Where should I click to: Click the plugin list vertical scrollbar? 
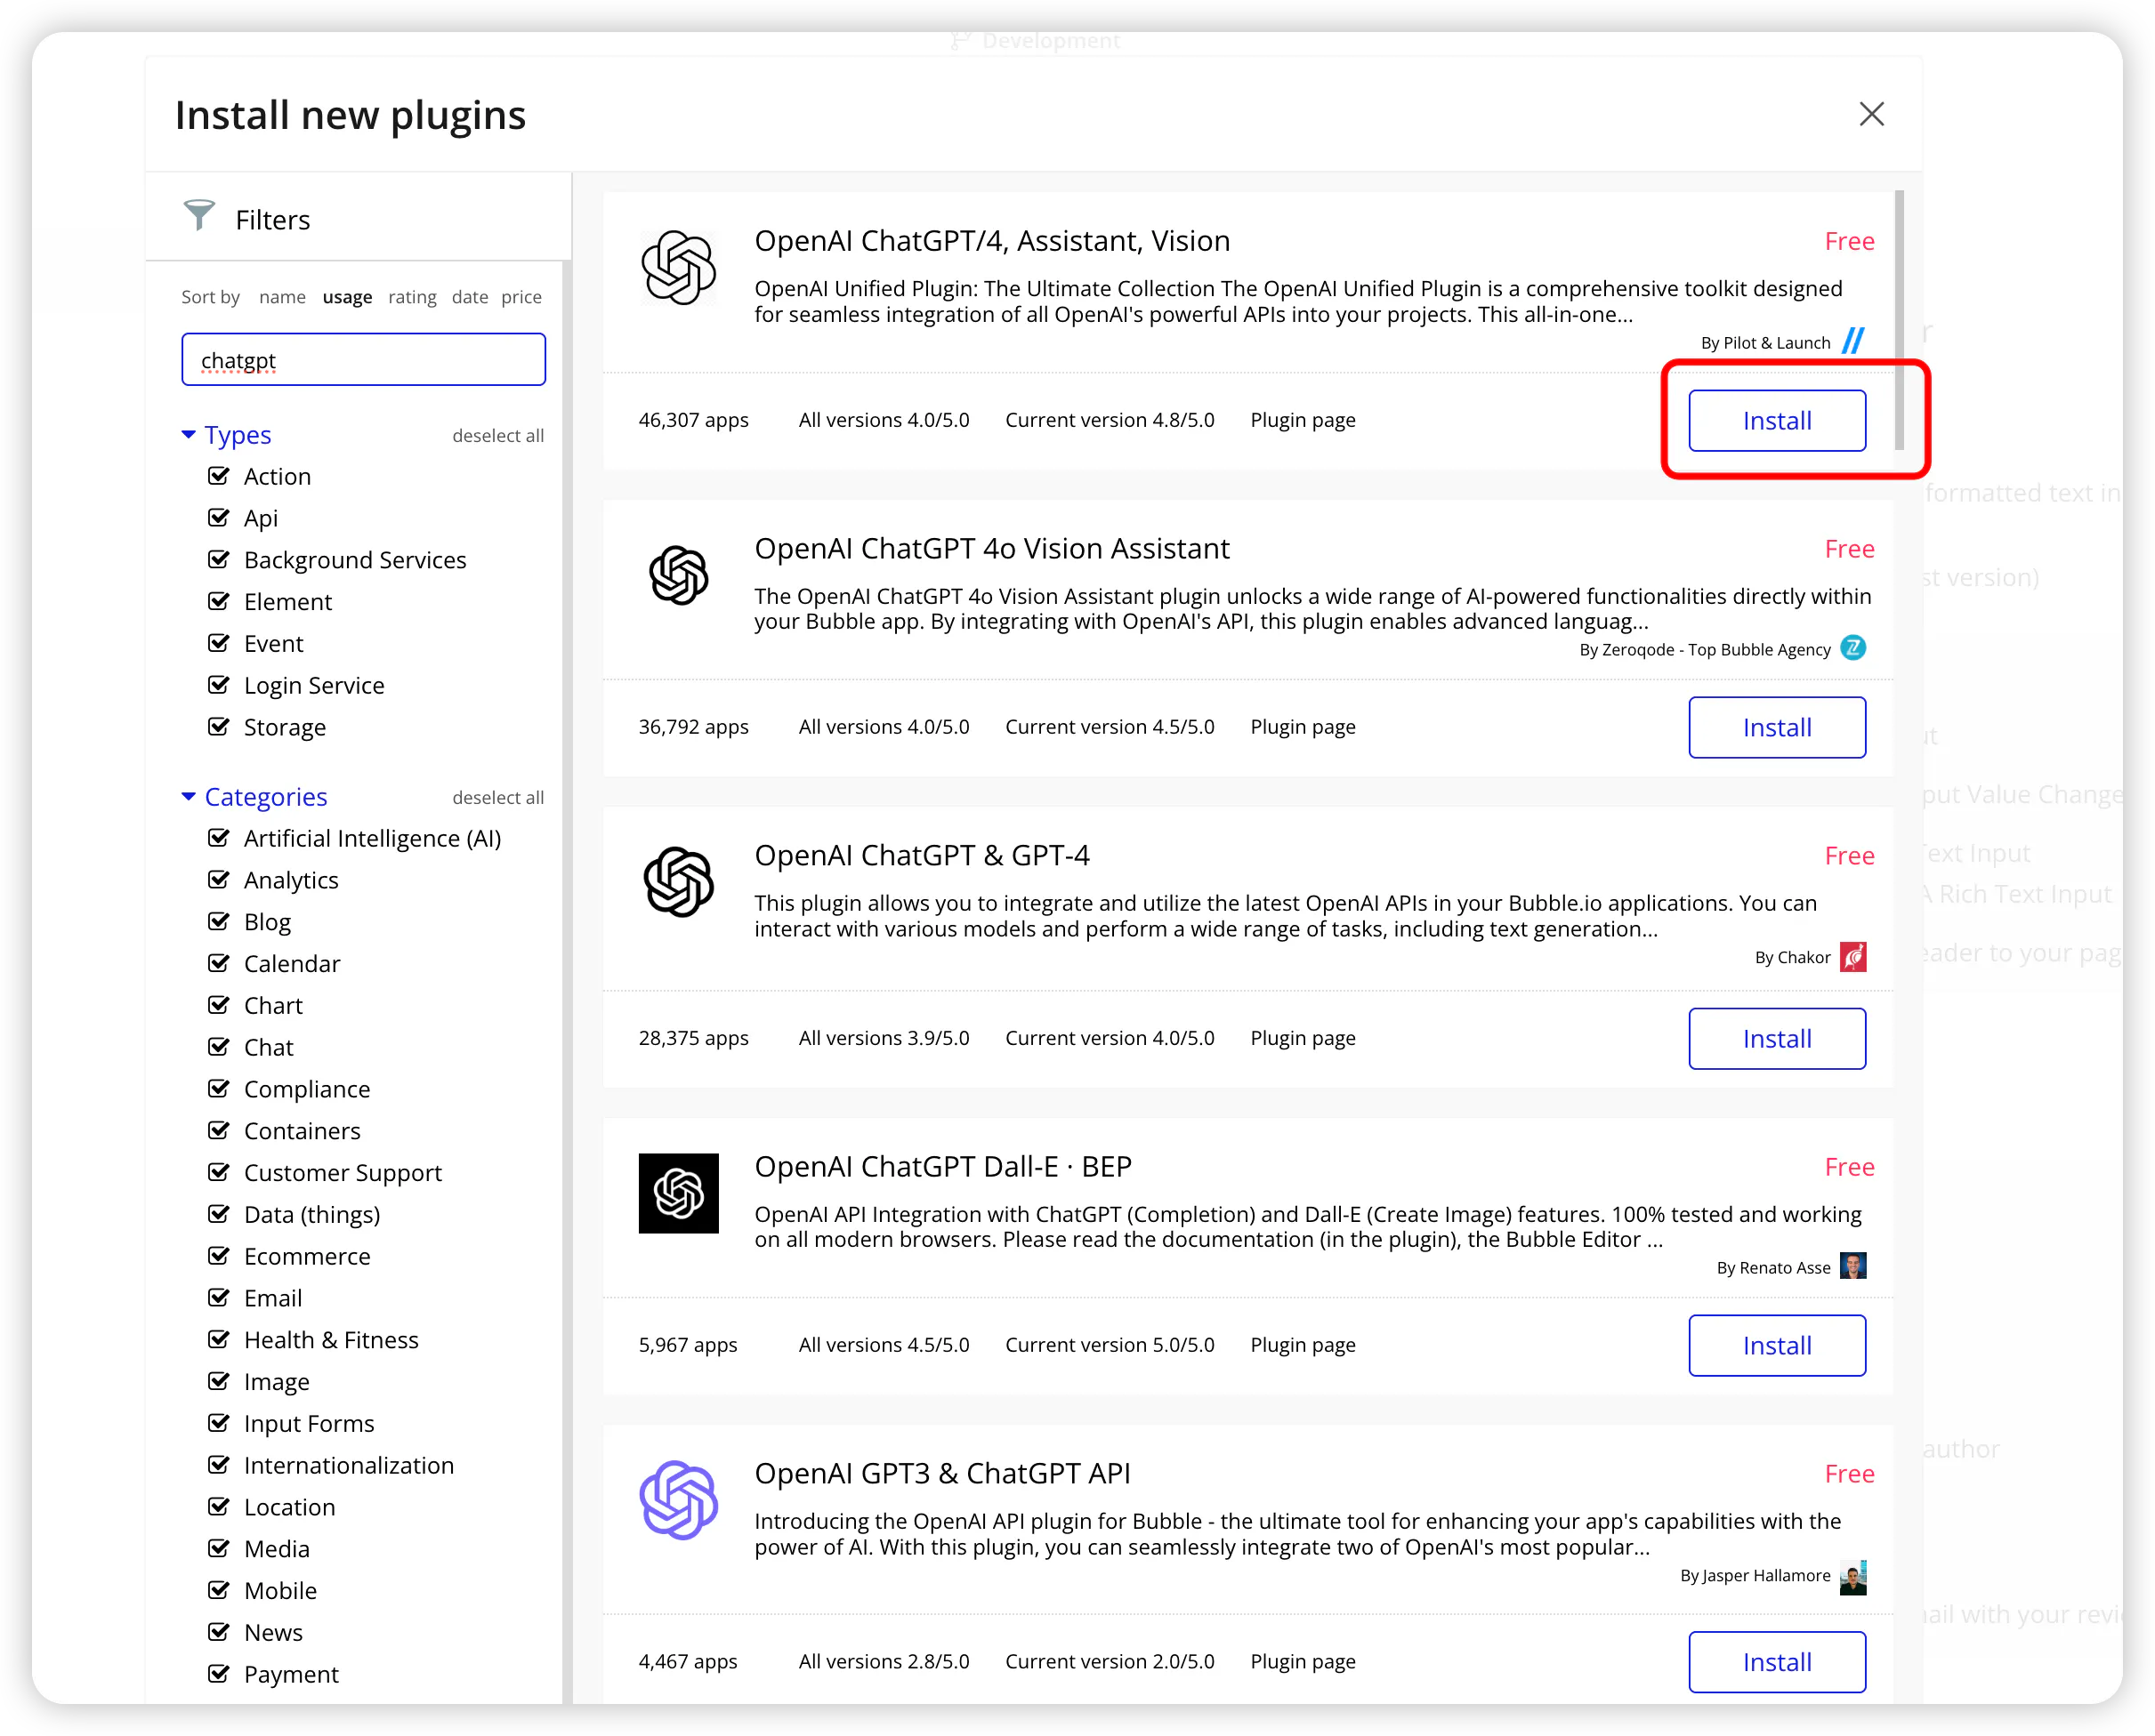click(1899, 320)
